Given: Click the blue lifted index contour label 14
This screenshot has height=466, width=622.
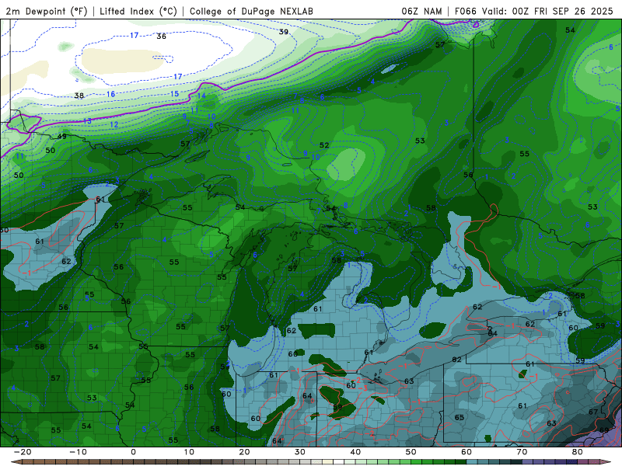Looking at the screenshot, I should 201,96.
